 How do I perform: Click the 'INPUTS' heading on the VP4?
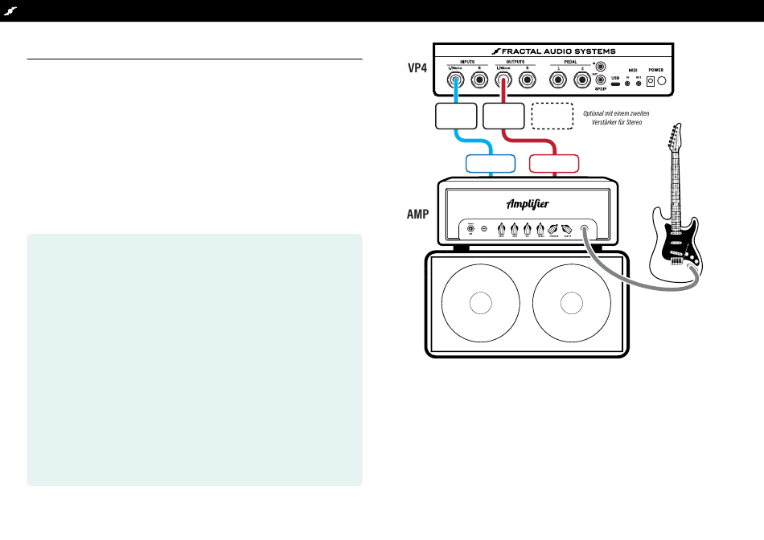(x=467, y=62)
